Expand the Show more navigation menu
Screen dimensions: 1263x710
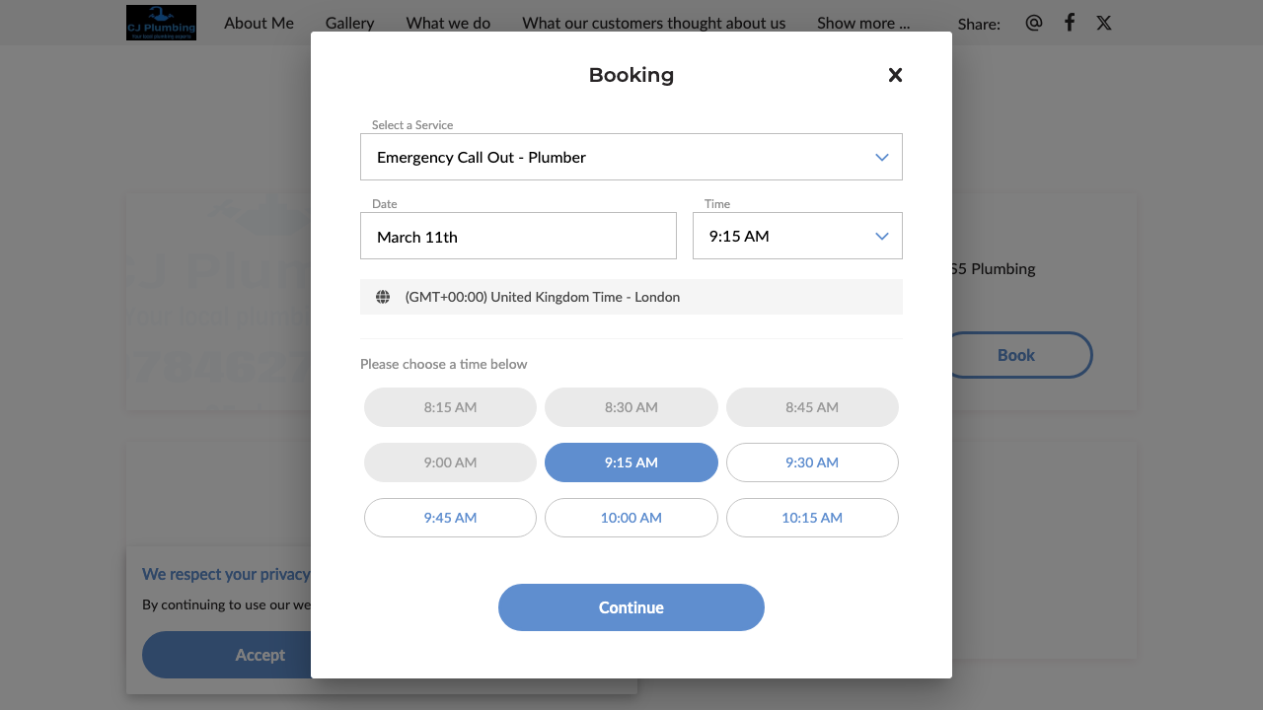tap(863, 23)
